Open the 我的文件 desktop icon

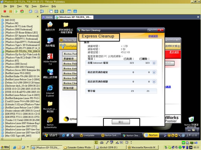pyautogui.click(x=50, y=26)
